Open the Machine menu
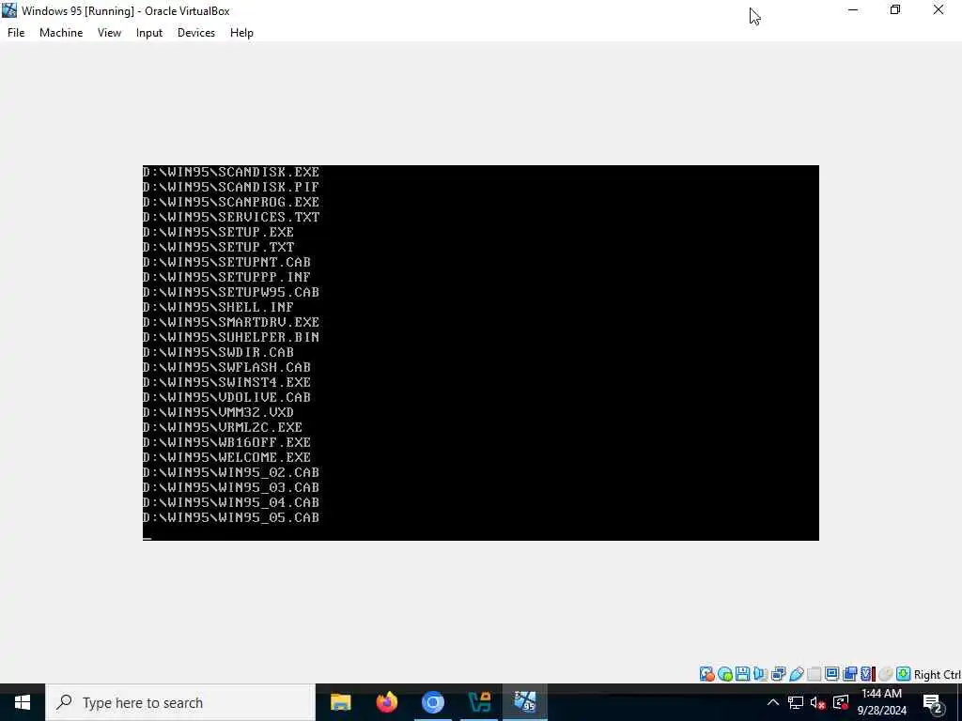 coord(61,33)
